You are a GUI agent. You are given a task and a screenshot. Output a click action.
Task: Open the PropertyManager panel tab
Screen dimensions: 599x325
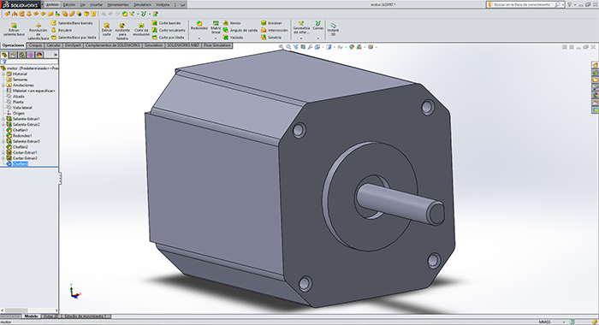tap(14, 55)
